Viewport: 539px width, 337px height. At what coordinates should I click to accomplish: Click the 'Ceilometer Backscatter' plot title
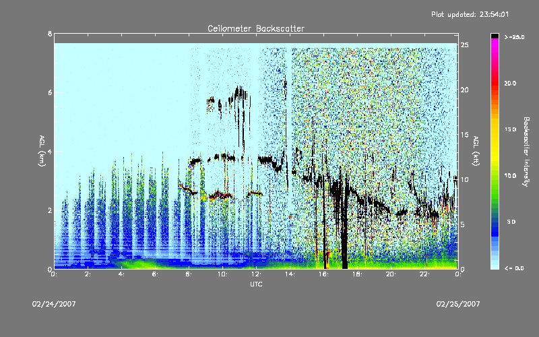pos(256,28)
